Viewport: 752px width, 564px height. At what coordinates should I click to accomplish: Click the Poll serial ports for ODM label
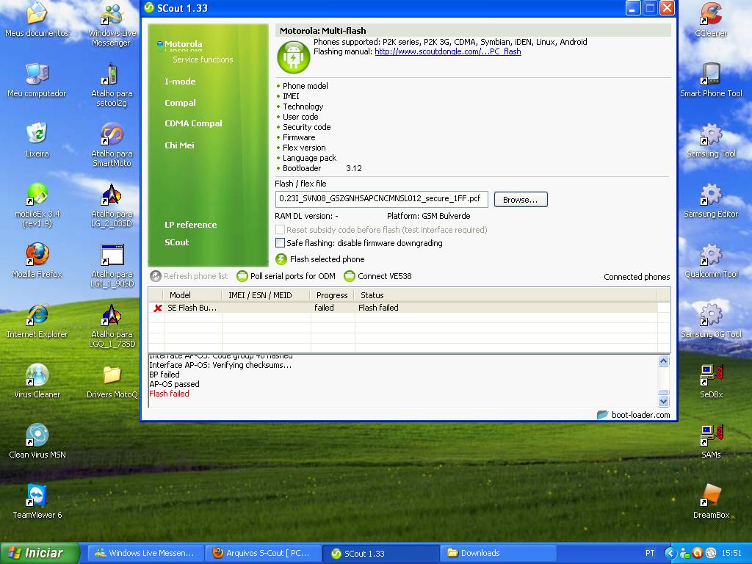[292, 276]
